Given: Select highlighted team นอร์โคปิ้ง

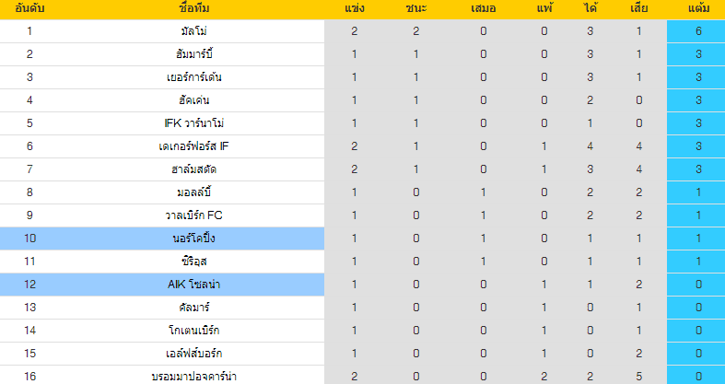Looking at the screenshot, I should (194, 239).
